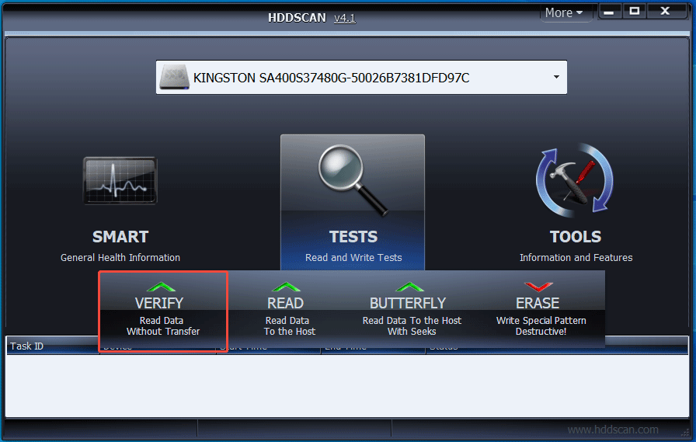Choose VERIFY read data without transfer
This screenshot has height=442, width=696.
pyautogui.click(x=163, y=311)
